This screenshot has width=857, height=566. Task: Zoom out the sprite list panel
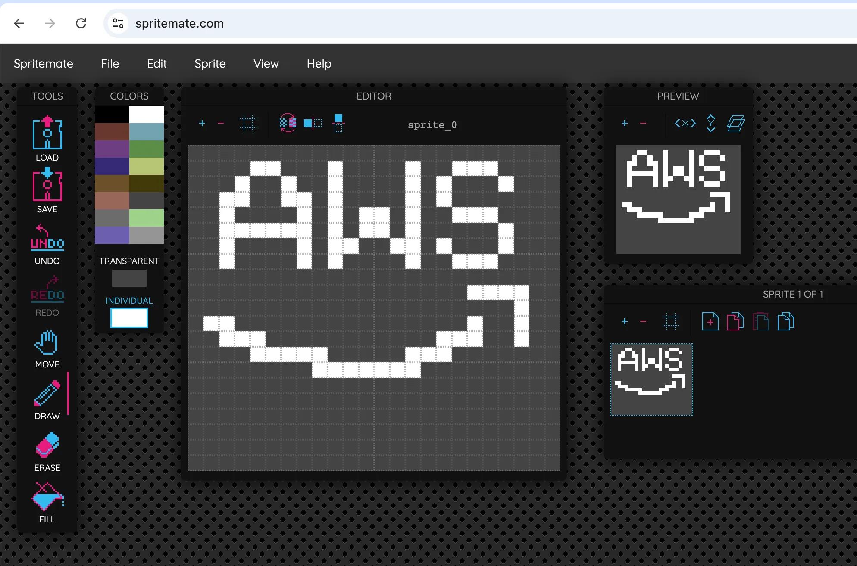(x=643, y=322)
